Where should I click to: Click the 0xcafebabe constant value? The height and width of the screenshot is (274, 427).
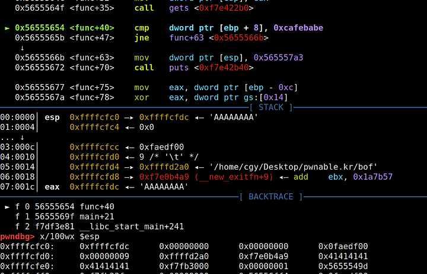coord(298,28)
